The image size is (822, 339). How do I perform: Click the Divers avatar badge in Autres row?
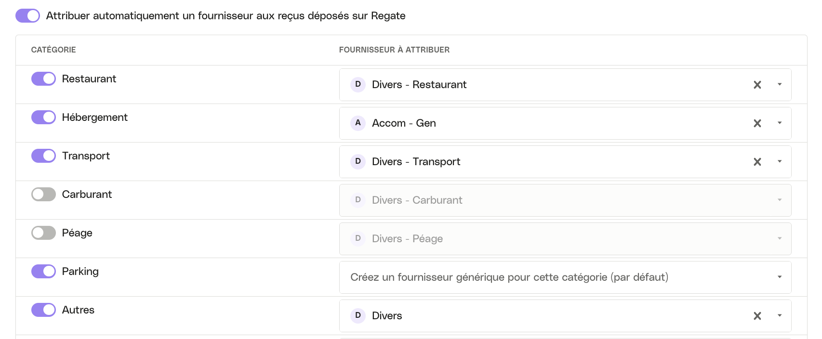tap(358, 315)
